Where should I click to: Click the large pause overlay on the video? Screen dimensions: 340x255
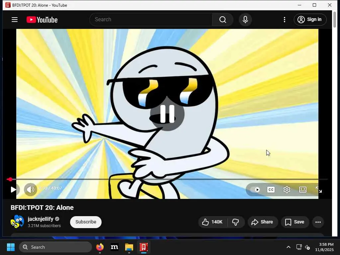(x=167, y=114)
